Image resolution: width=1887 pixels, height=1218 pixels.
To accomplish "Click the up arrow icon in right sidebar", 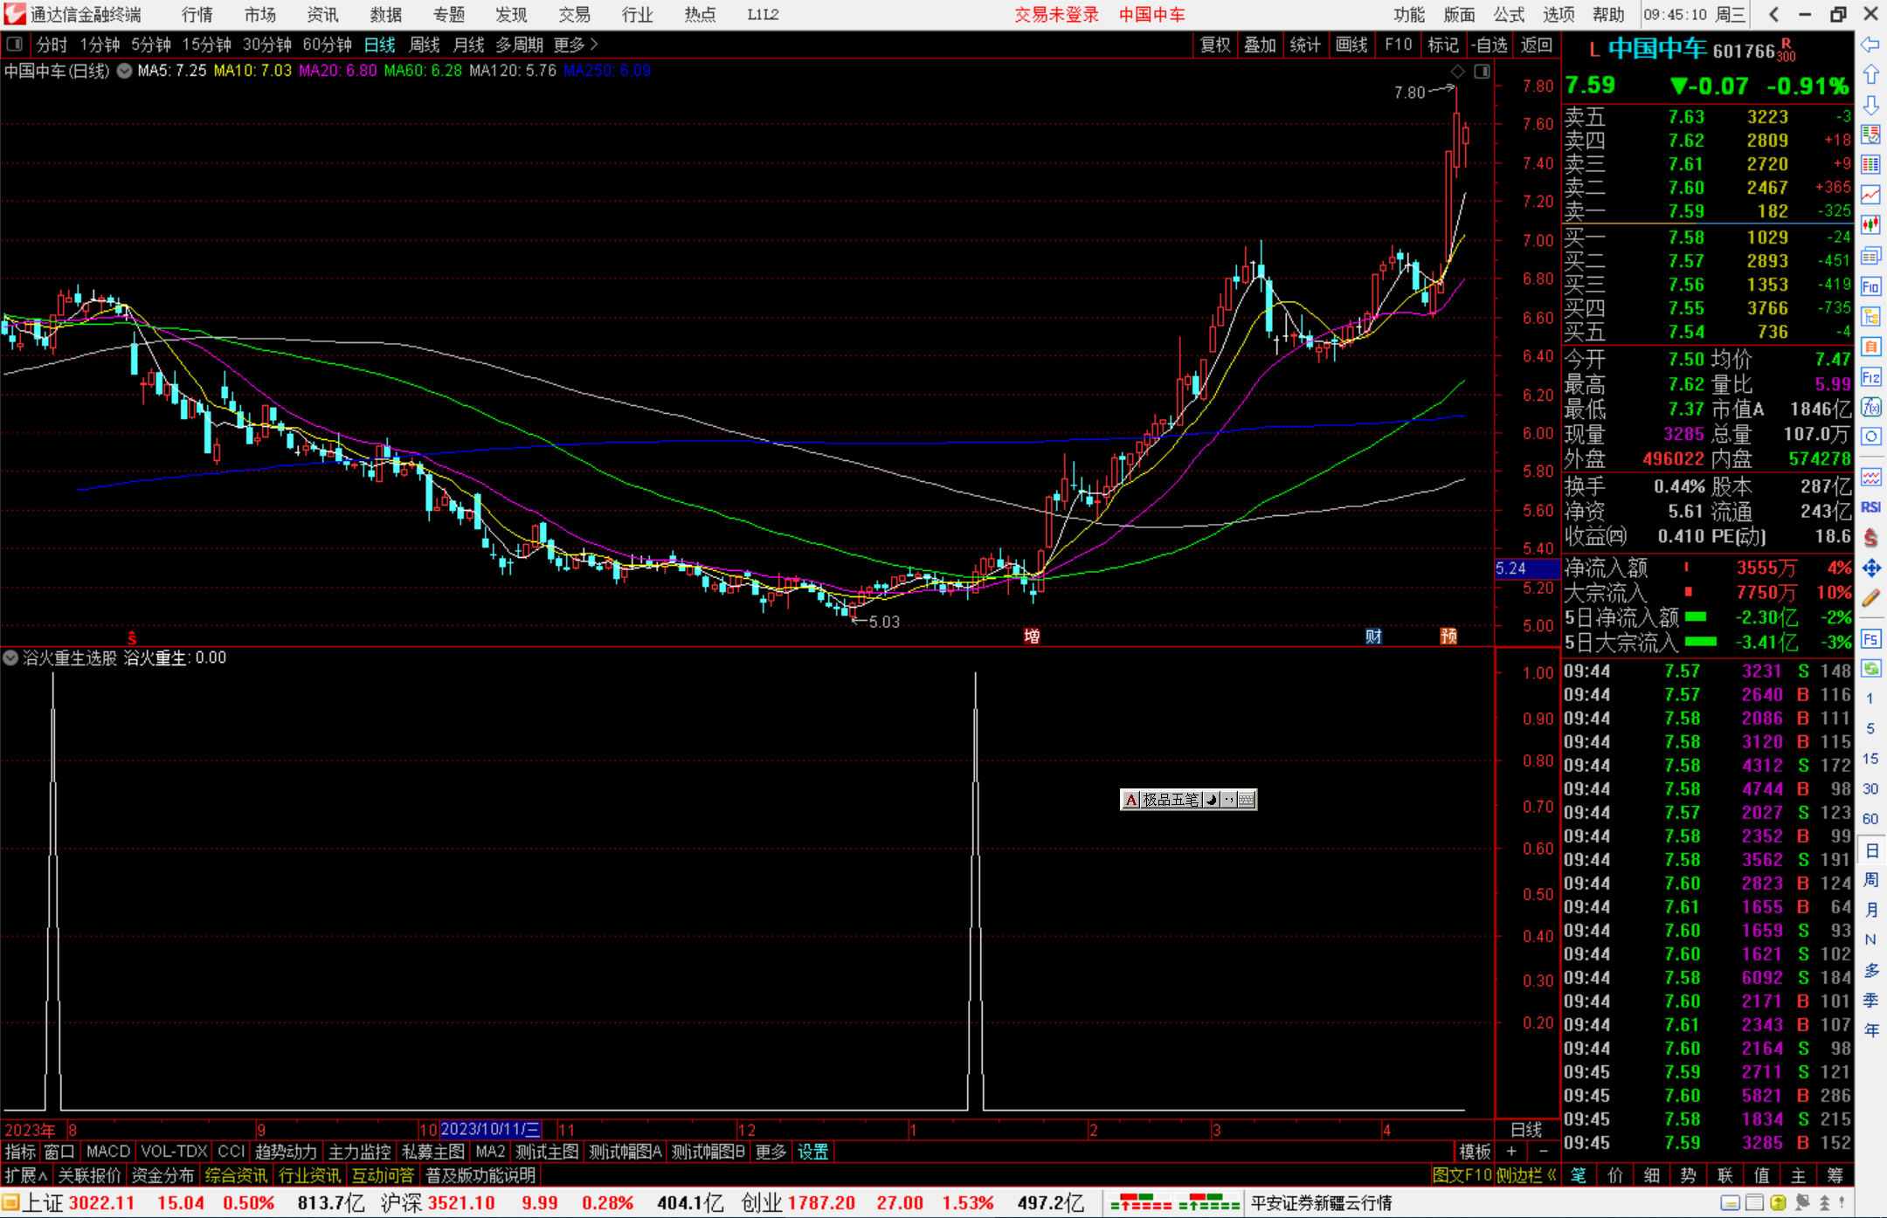I will [1870, 74].
